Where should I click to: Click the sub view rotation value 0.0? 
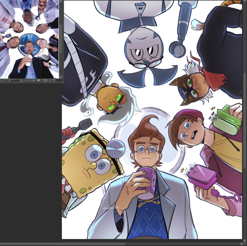click(x=45, y=80)
